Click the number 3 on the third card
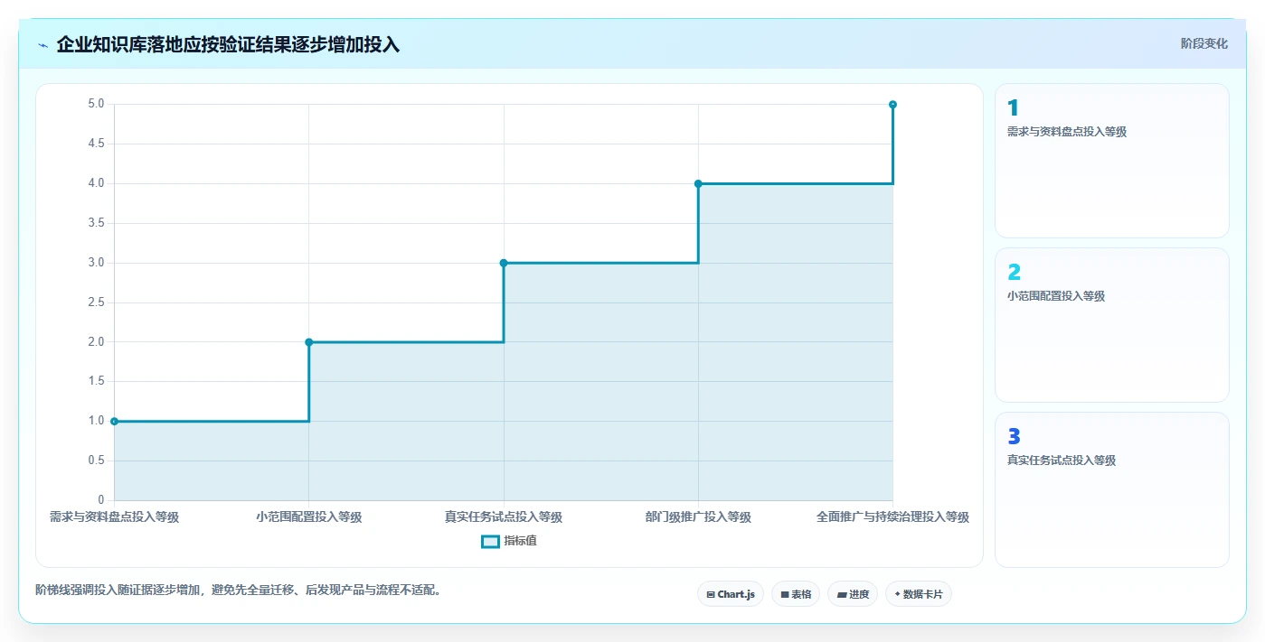 click(x=1015, y=437)
